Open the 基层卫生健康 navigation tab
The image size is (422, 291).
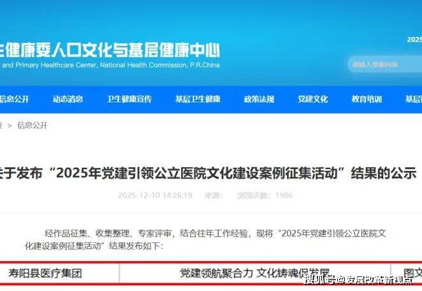198,99
